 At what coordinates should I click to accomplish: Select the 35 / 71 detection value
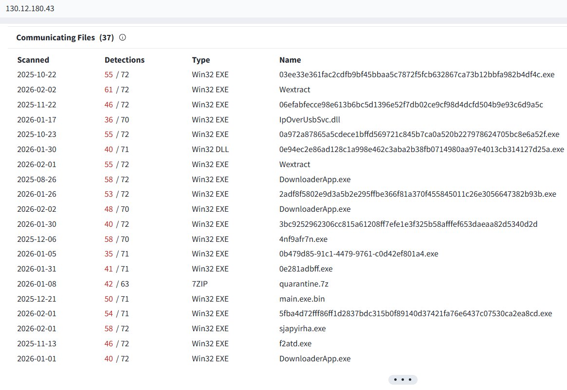tap(116, 254)
